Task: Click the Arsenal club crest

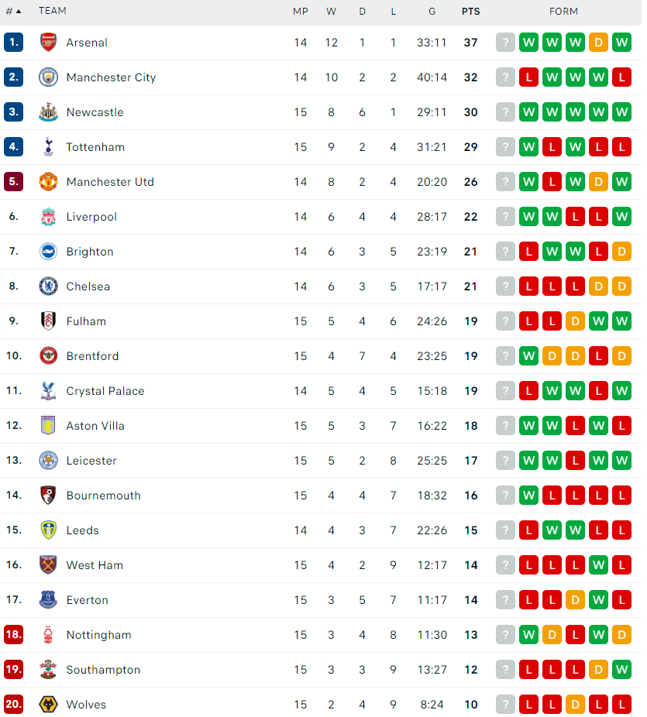Action: (x=48, y=43)
